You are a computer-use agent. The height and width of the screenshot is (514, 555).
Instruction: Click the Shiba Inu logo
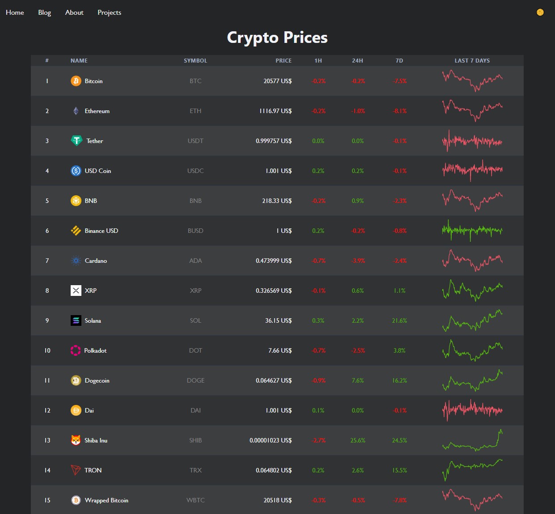tap(76, 440)
